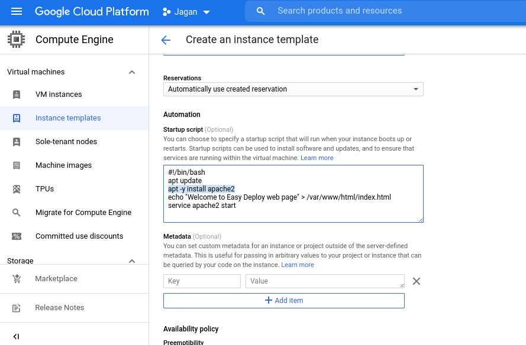Click the Committed use discounts percent icon
Image resolution: width=526 pixels, height=345 pixels.
coord(17,236)
